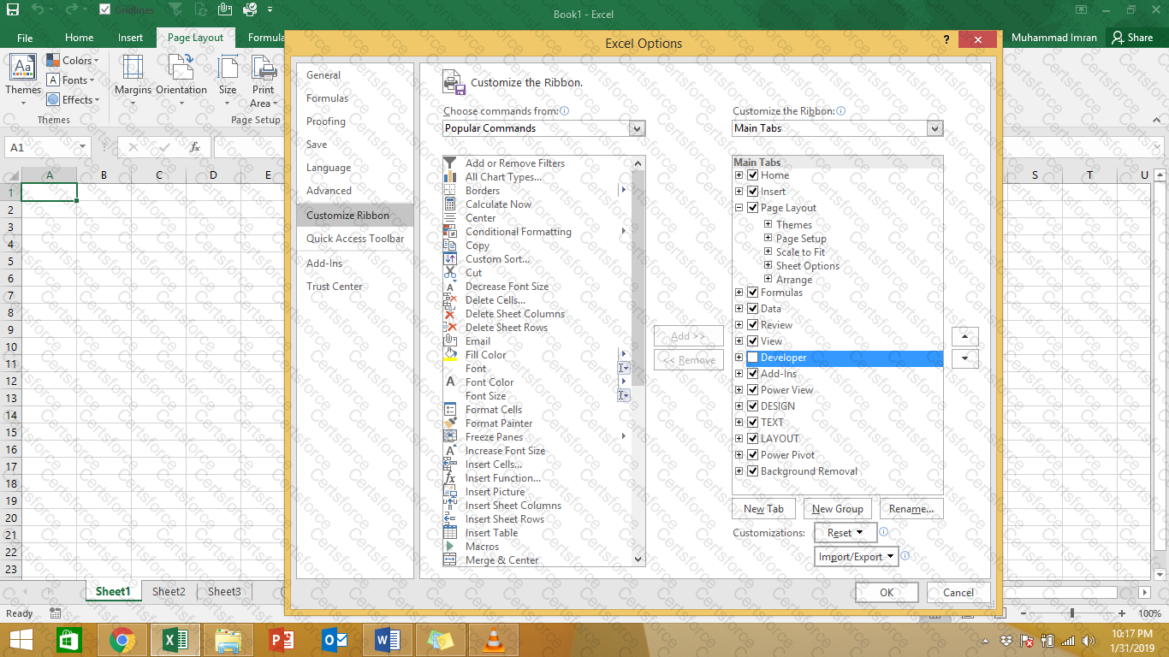Image resolution: width=1169 pixels, height=657 pixels.
Task: Click the Conditional Formatting command icon
Action: (x=450, y=231)
